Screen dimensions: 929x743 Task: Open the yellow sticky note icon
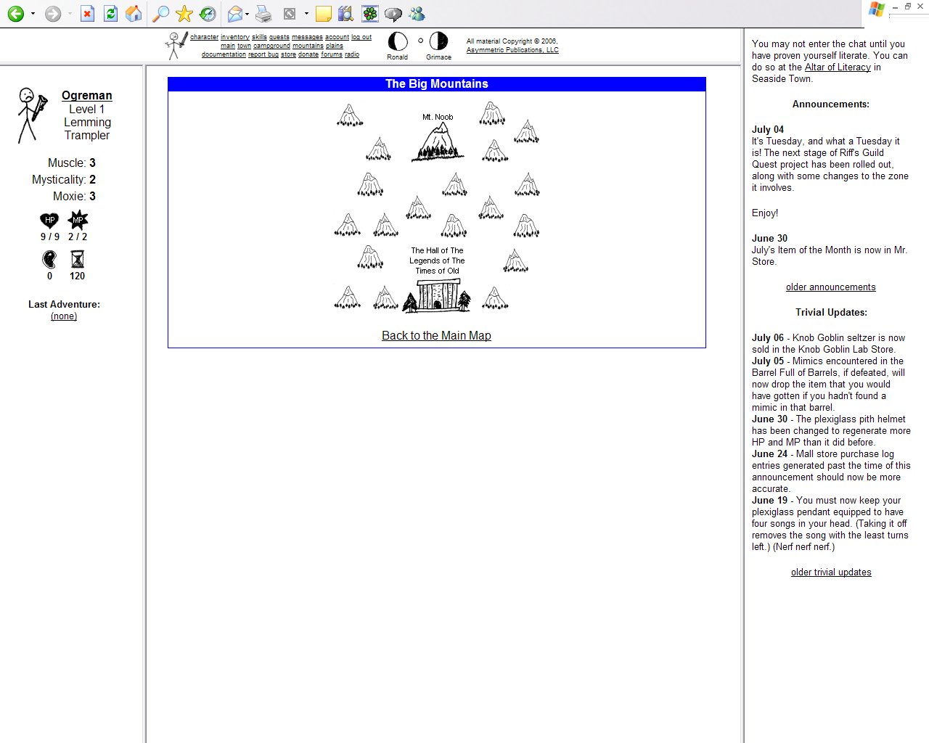point(324,14)
